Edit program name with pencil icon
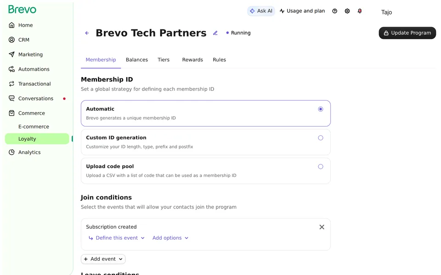 215,33
